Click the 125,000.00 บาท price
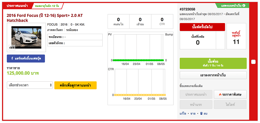260x123 pixels. (x=23, y=73)
